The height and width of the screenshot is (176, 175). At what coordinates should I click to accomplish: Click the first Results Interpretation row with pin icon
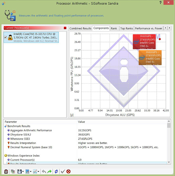click(x=85, y=143)
